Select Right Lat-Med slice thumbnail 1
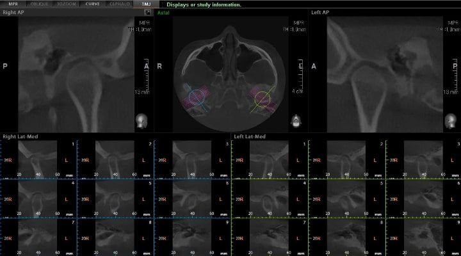The width and height of the screenshot is (461, 256). tap(38, 158)
